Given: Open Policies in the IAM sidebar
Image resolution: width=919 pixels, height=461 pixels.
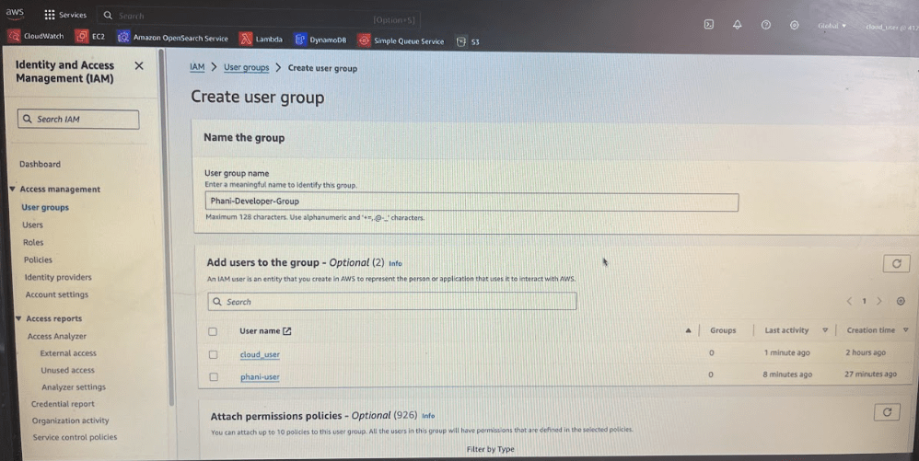Looking at the screenshot, I should click(x=38, y=259).
